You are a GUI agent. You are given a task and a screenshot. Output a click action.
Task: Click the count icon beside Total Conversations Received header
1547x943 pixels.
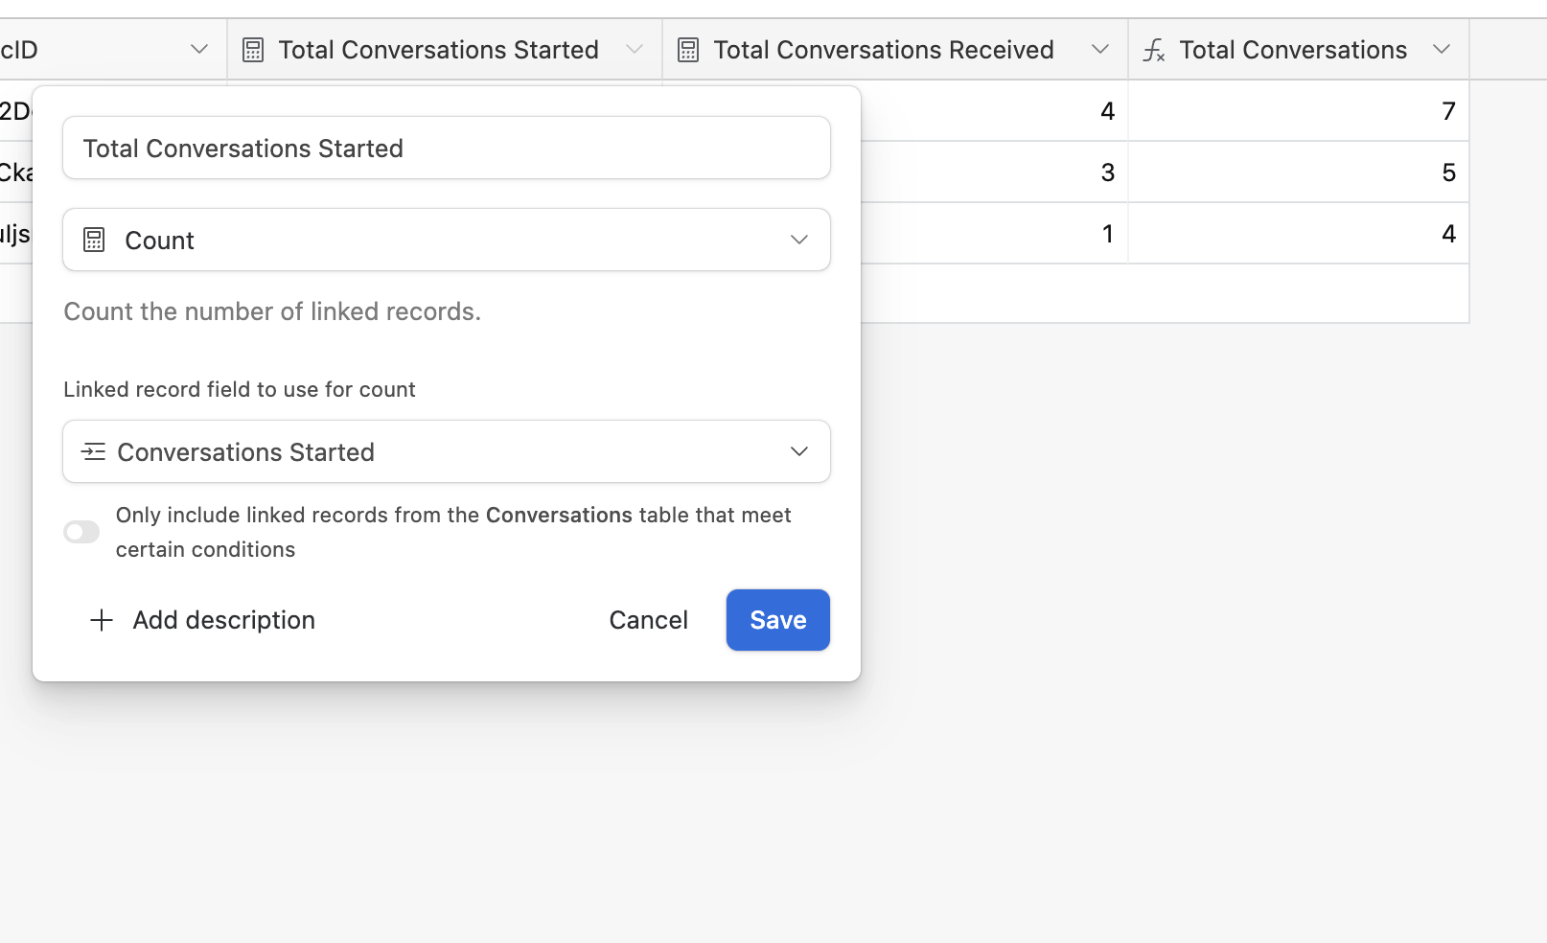(688, 50)
